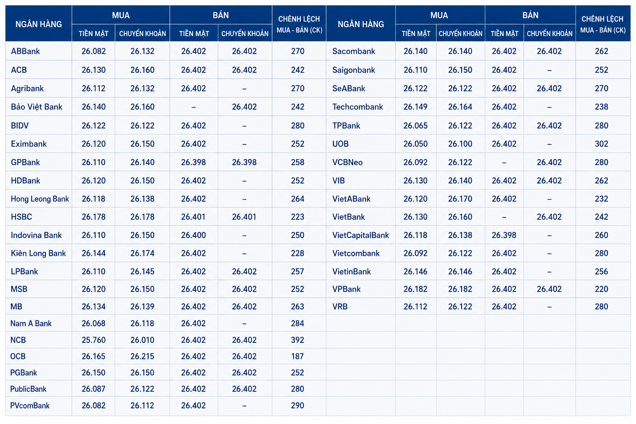This screenshot has height=424, width=636.
Task: Click the MB bank name
Action: pos(16,307)
